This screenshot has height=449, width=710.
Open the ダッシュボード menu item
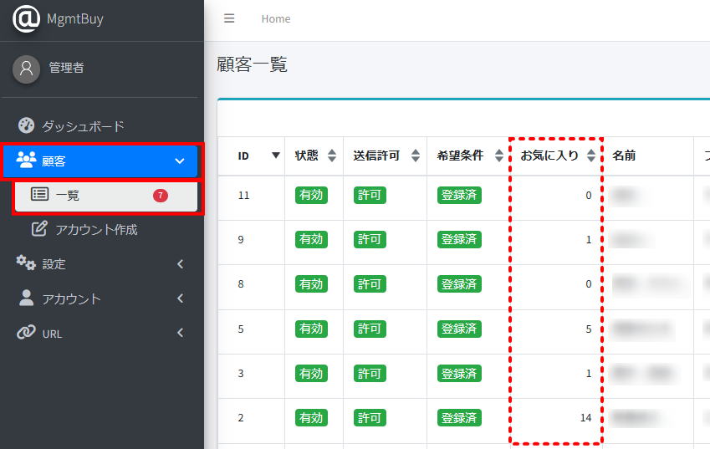pyautogui.click(x=100, y=125)
